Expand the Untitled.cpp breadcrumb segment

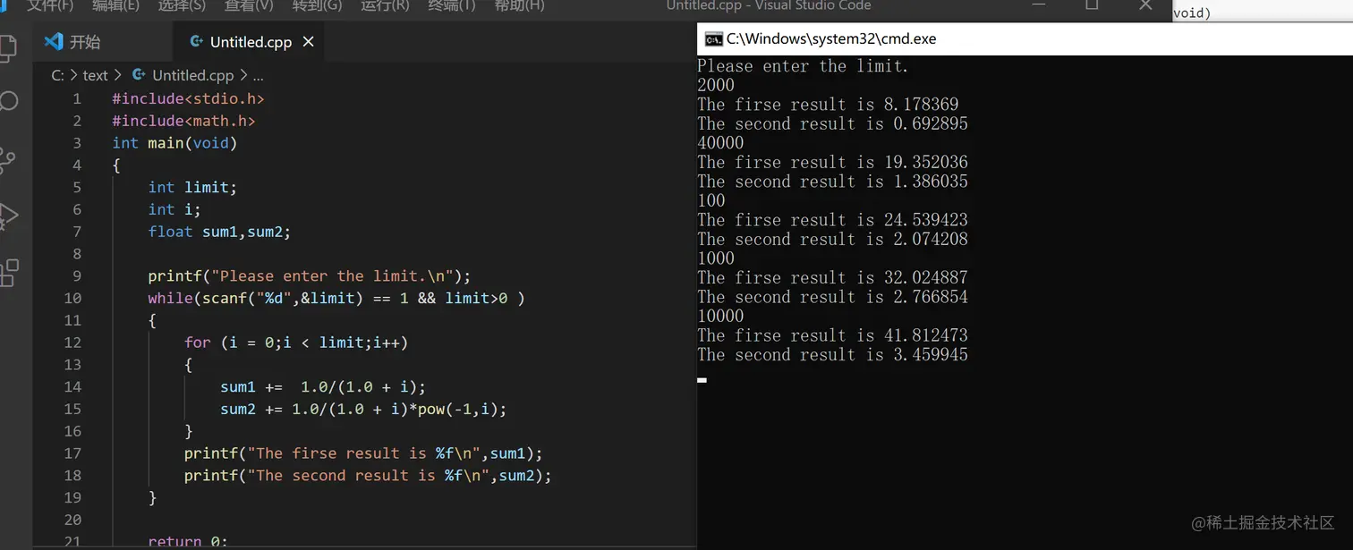click(x=192, y=75)
